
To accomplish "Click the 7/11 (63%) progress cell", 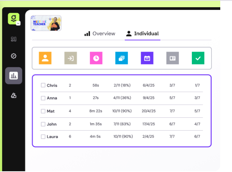I will point(122,124).
